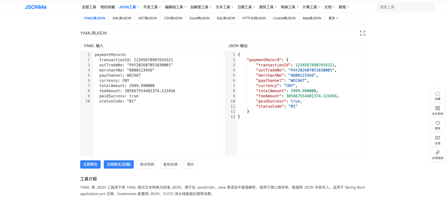
Task: Click the 赞赏 heart icon
Action: (x=437, y=125)
